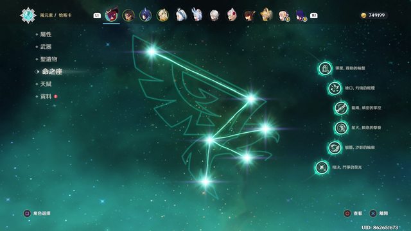Select the 槍口 second constellation icon
Screen dimensions: 411x231
coord(335,88)
